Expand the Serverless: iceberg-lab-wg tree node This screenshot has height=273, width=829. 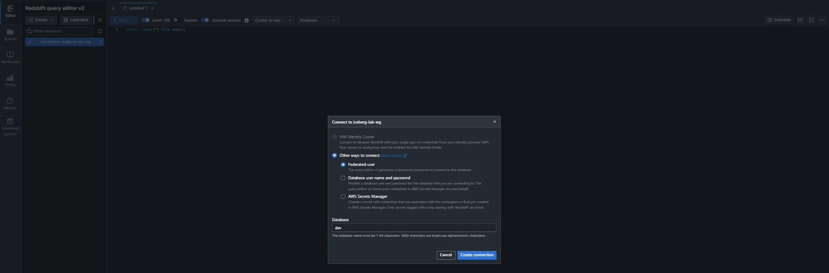tap(29, 42)
